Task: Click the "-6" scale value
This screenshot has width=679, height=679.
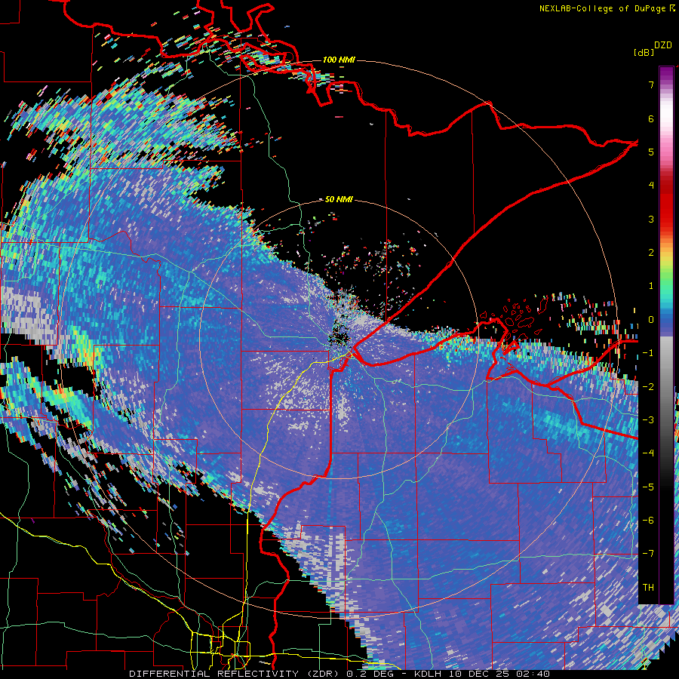Action: [648, 521]
